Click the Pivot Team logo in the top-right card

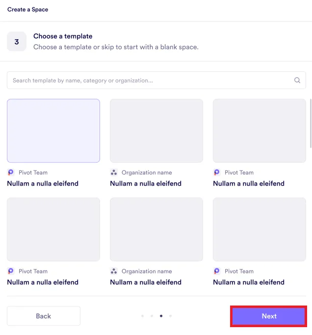[217, 172]
